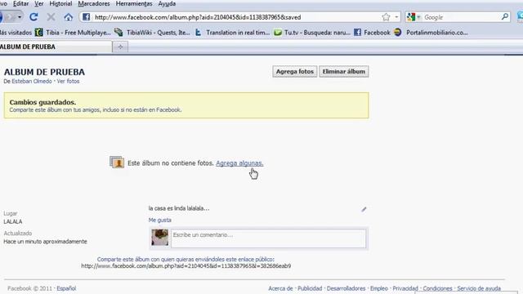This screenshot has width=523, height=294.
Task: Select the ALBUM DE PRUEBA tab
Action: point(55,47)
